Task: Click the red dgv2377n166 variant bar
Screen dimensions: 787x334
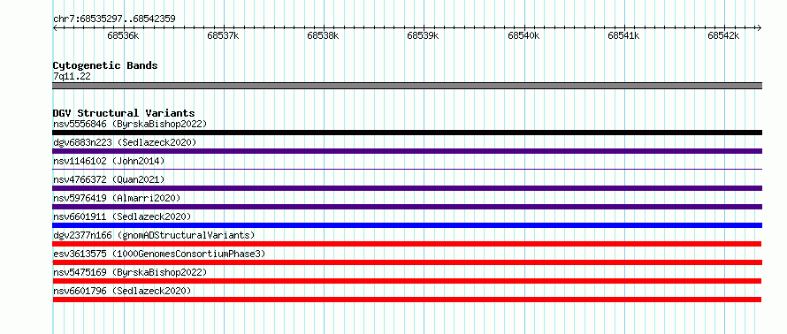Action: (x=407, y=244)
